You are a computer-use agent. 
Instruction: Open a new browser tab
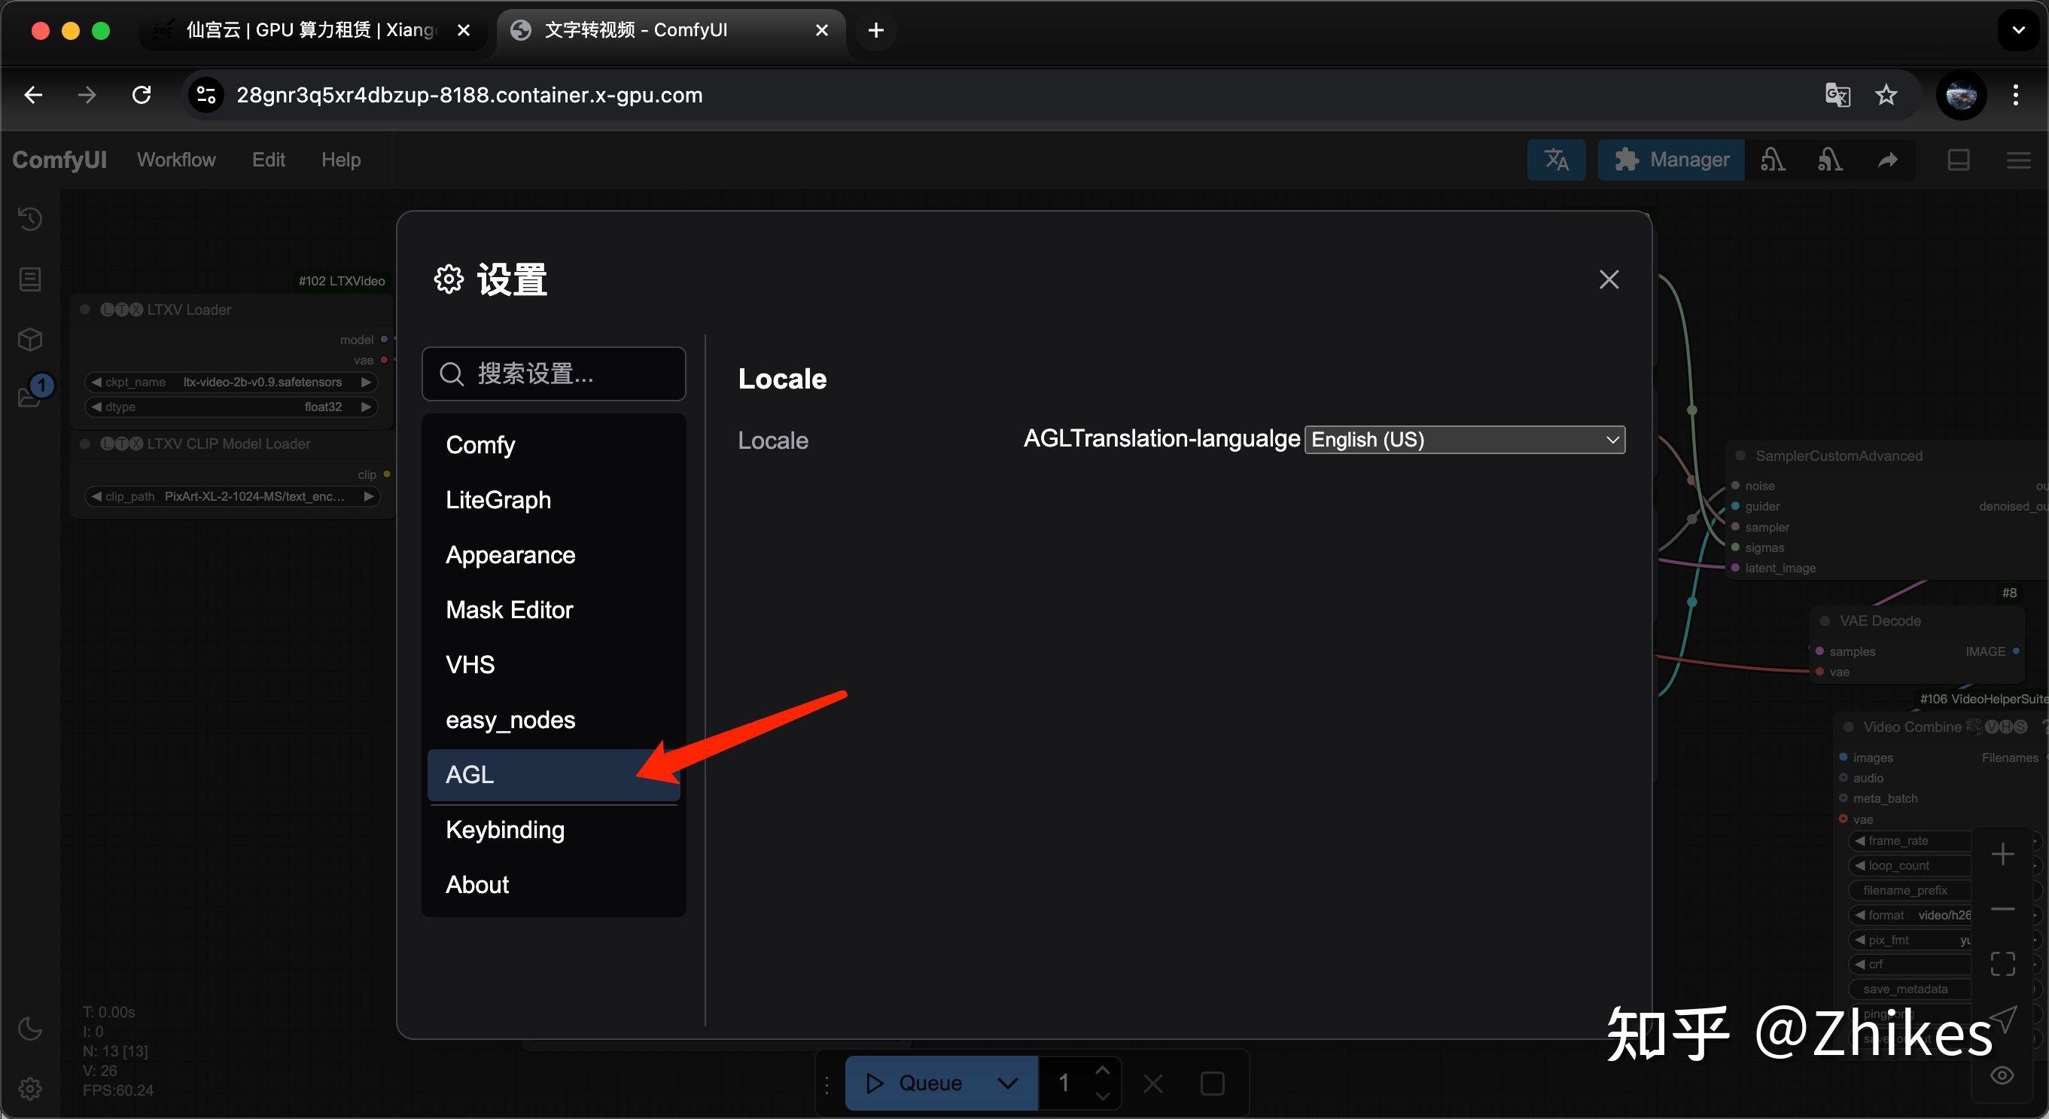[x=875, y=30]
